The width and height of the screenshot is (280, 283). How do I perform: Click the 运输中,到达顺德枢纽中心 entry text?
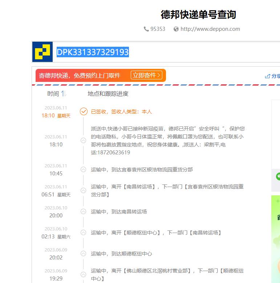pos(121,254)
